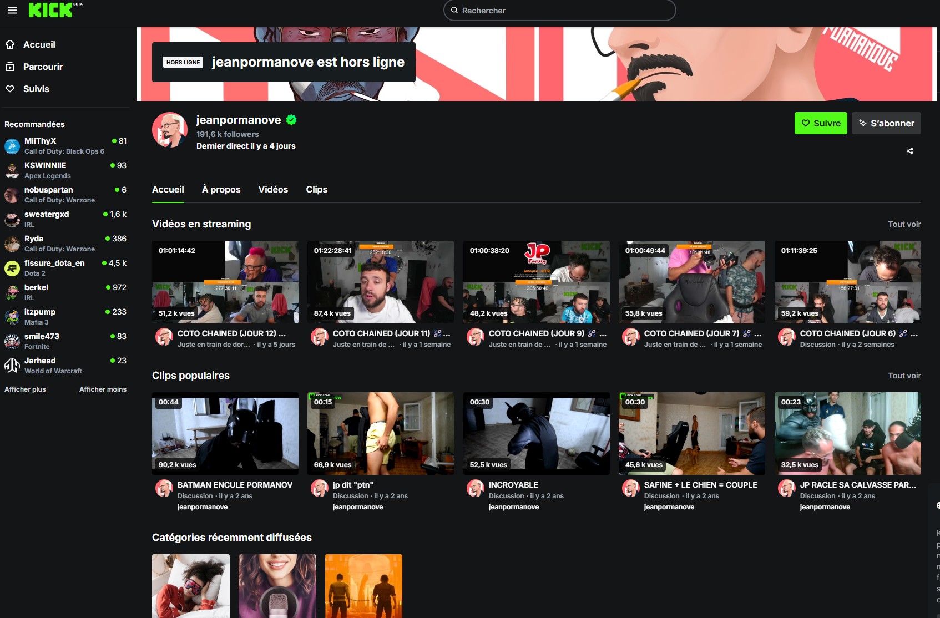Click the Jarhead channel avatar

coord(12,366)
